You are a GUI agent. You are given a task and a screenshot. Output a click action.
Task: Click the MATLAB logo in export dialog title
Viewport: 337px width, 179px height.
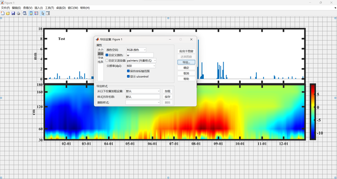click(x=97, y=39)
